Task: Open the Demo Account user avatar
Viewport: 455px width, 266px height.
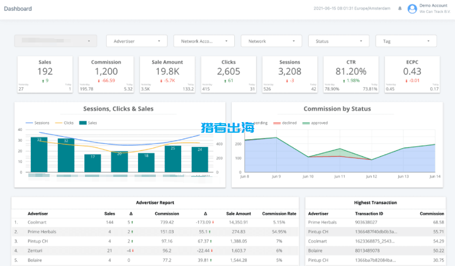Action: [x=412, y=9]
